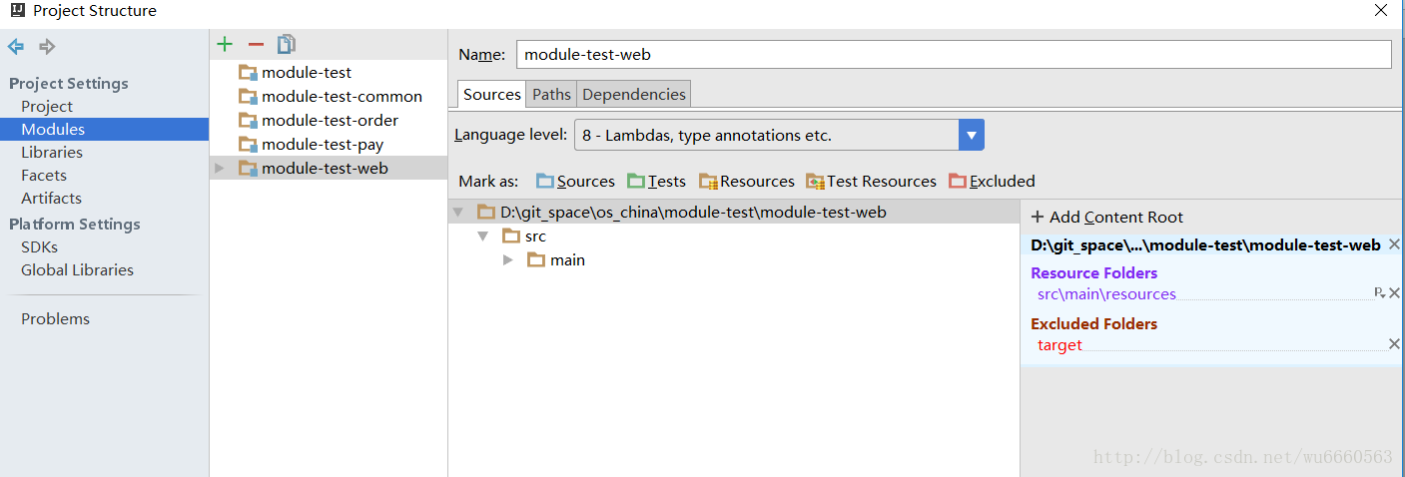This screenshot has width=1405, height=477.
Task: Collapse the src folder node
Action: [x=482, y=237]
